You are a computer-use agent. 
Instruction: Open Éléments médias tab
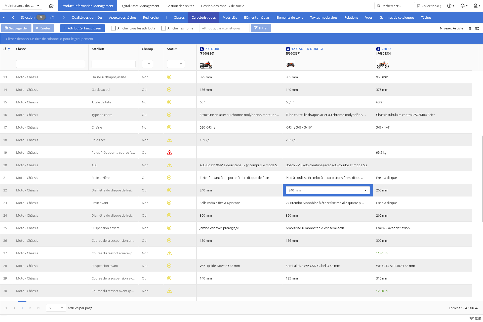click(x=257, y=17)
